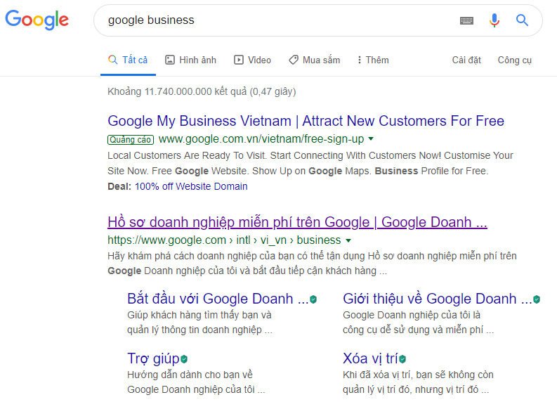Expand dropdown arrow after 'vi_vn › business' URL
This screenshot has width=557, height=402.
(x=348, y=240)
